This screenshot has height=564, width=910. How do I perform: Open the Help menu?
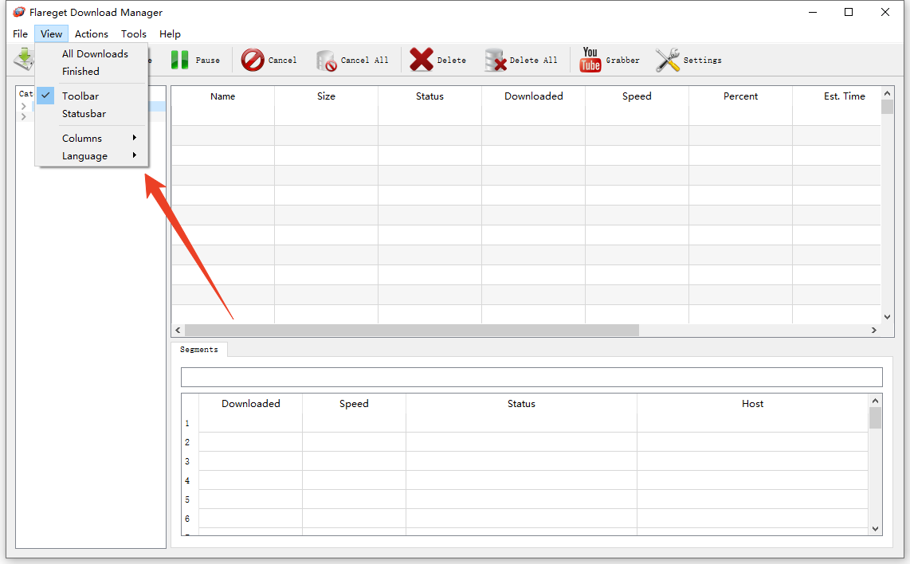(170, 33)
